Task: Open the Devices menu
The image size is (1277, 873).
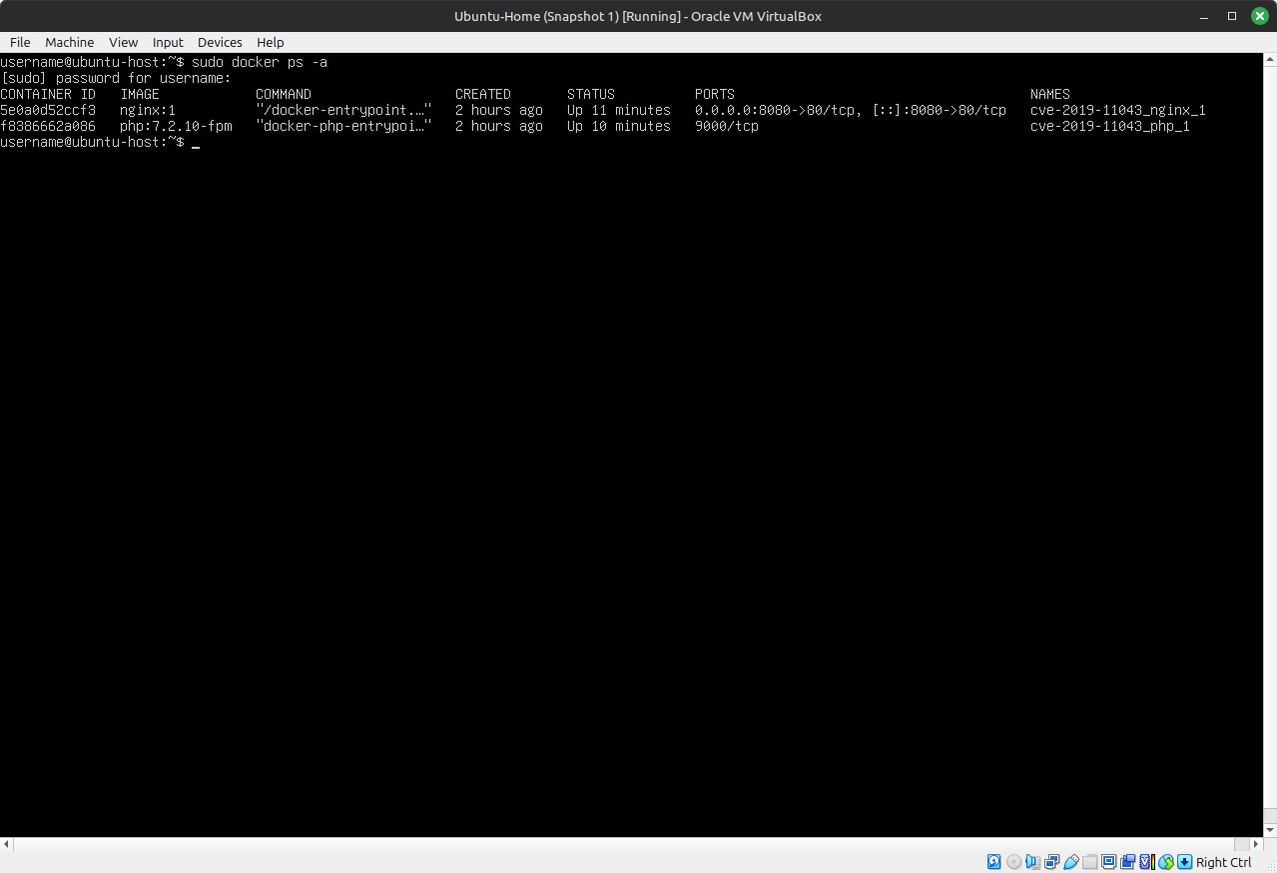Action: pyautogui.click(x=220, y=42)
